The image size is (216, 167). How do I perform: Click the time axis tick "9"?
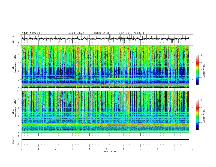click(175, 149)
